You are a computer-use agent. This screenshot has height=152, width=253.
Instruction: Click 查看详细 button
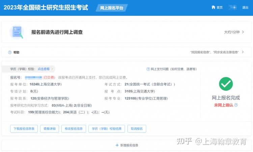(50, 129)
